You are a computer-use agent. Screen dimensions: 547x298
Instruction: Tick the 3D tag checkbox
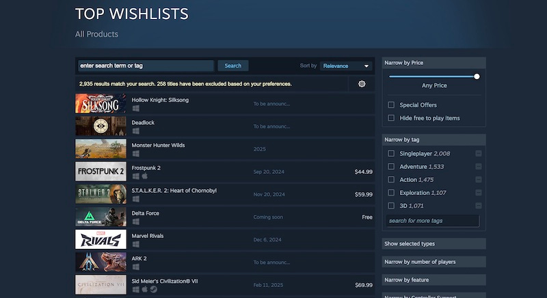pyautogui.click(x=391, y=205)
